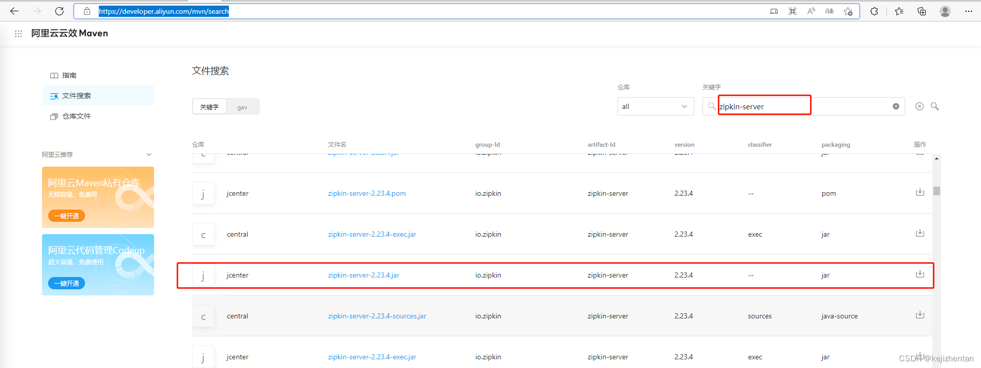The height and width of the screenshot is (368, 981).
Task: Open 仓库文件 in the sidebar
Action: coord(76,116)
